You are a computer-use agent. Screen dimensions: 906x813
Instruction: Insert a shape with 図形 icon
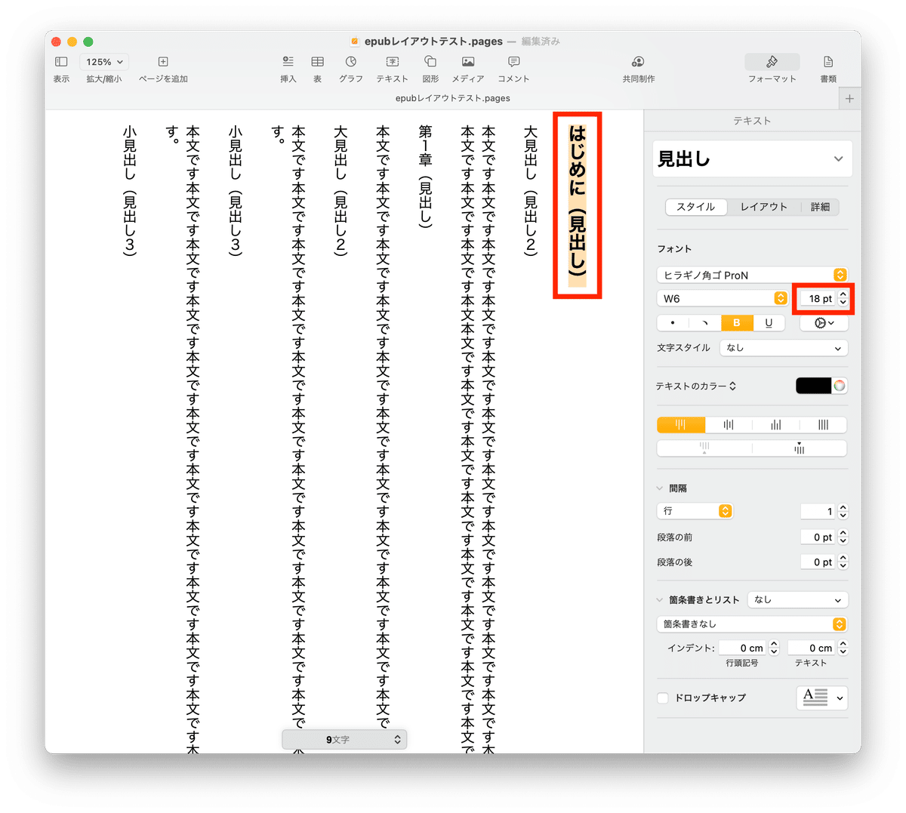click(430, 62)
